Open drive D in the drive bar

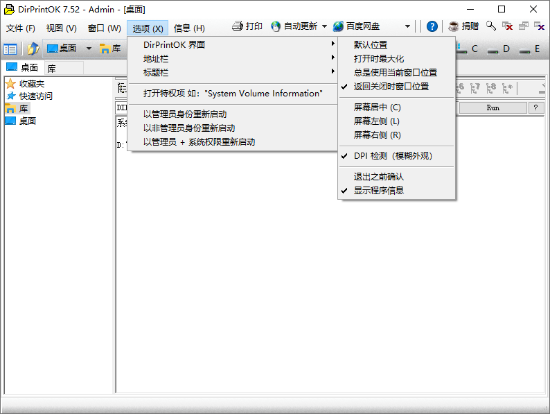[x=499, y=49]
